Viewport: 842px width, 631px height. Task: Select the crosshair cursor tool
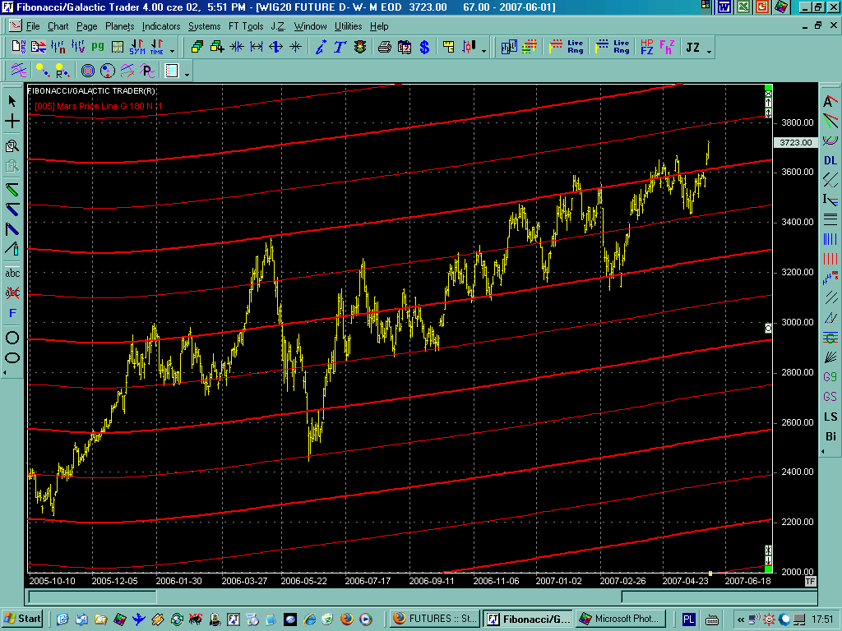[12, 122]
